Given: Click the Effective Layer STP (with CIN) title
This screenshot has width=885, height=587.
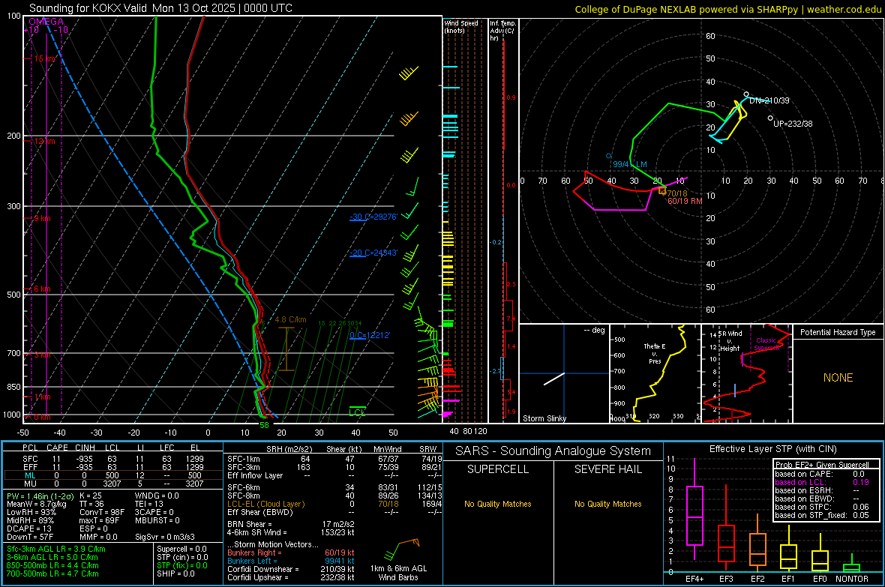Looking at the screenshot, I should point(772,449).
